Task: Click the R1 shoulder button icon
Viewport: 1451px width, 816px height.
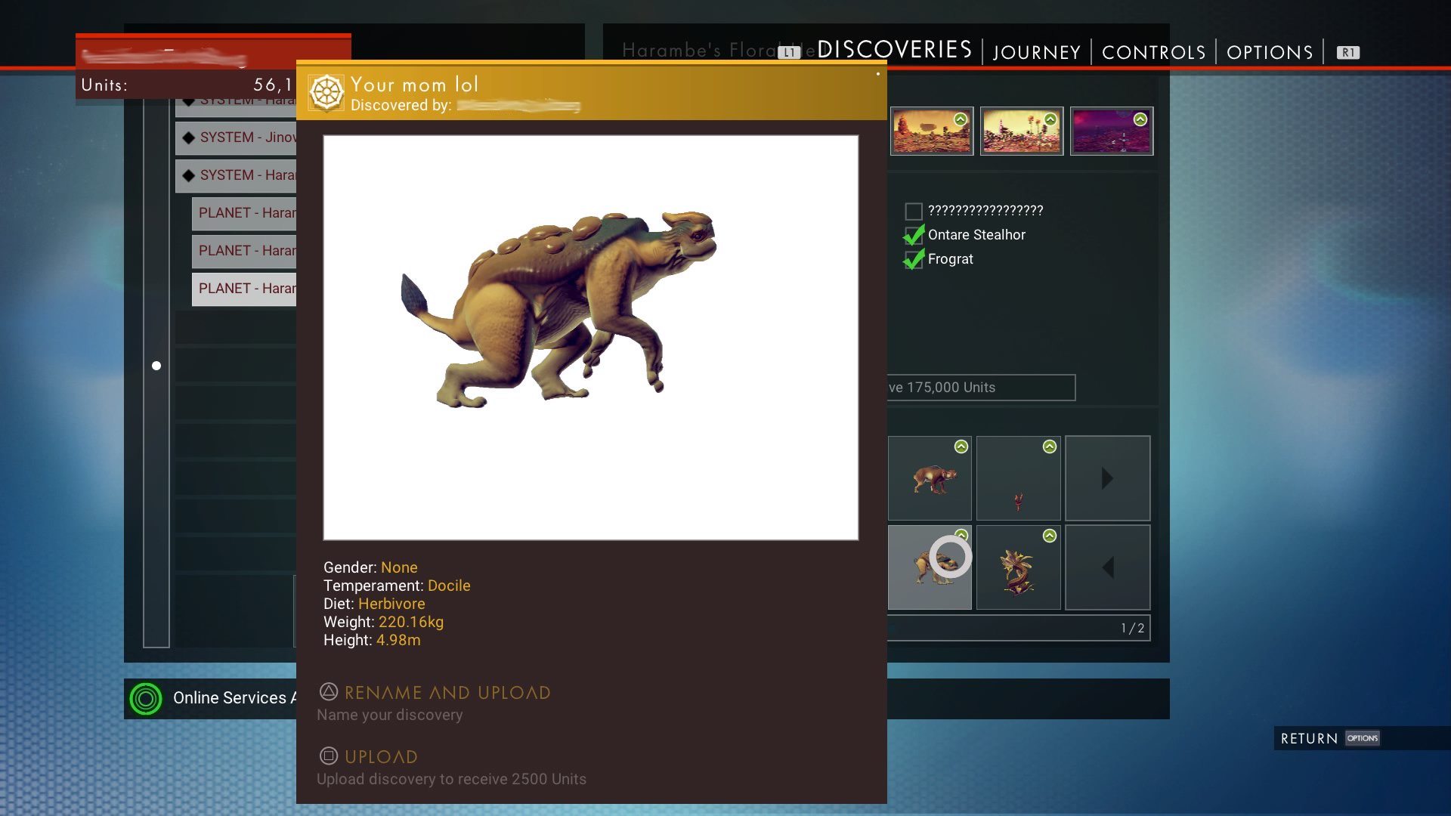Action: coord(1347,52)
